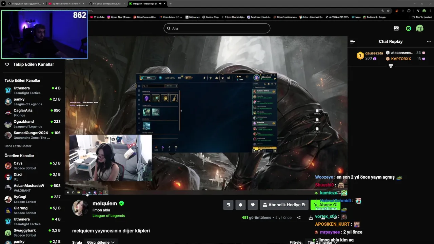This screenshot has width=434, height=244.
Task: Open Dizci IRL channel
Action: coord(33,177)
